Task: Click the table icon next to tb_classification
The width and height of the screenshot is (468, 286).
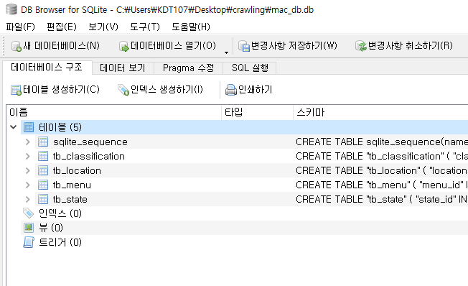Action: pyautogui.click(x=43, y=156)
